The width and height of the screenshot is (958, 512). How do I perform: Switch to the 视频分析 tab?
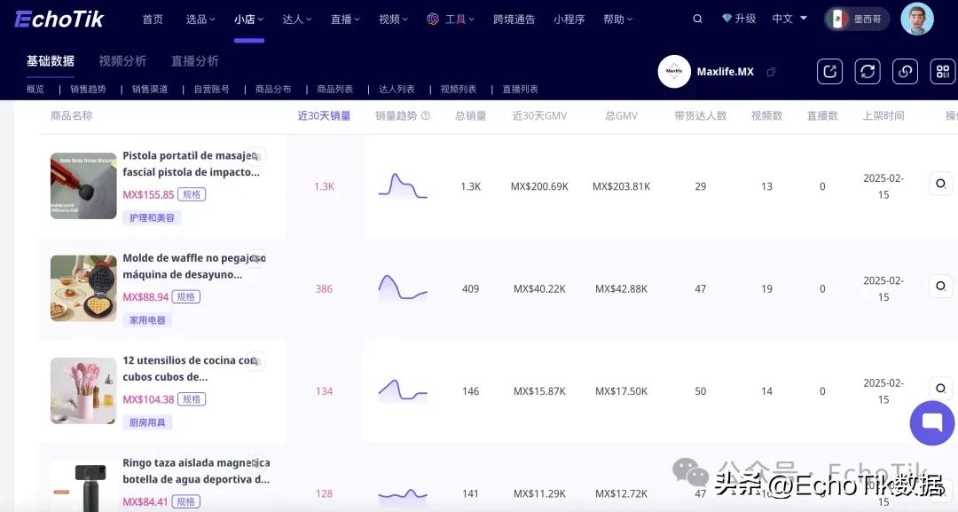tap(123, 61)
